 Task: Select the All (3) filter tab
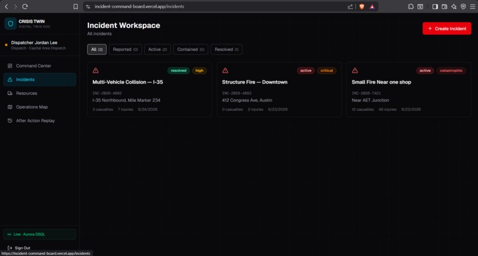[97, 49]
